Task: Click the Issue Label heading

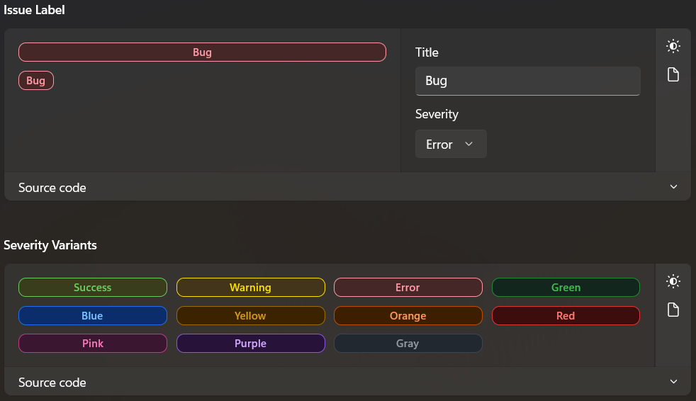Action: 34,10
